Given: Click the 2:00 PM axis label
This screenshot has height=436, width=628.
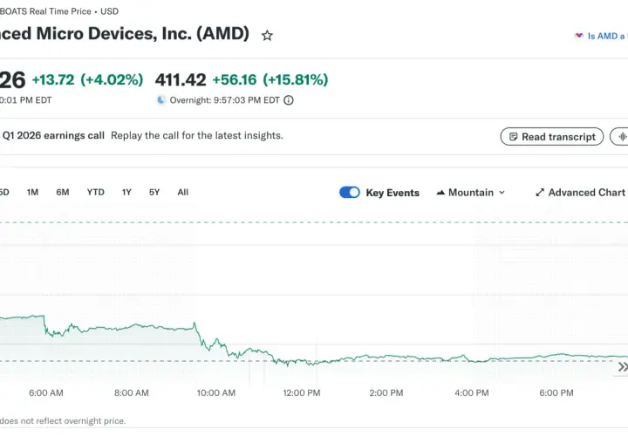Looking at the screenshot, I should [x=386, y=392].
